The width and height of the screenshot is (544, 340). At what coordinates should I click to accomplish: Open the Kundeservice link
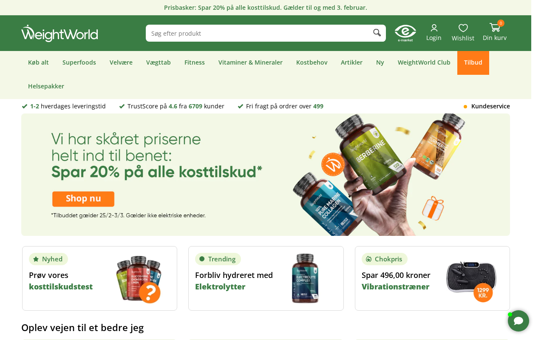pos(490,106)
